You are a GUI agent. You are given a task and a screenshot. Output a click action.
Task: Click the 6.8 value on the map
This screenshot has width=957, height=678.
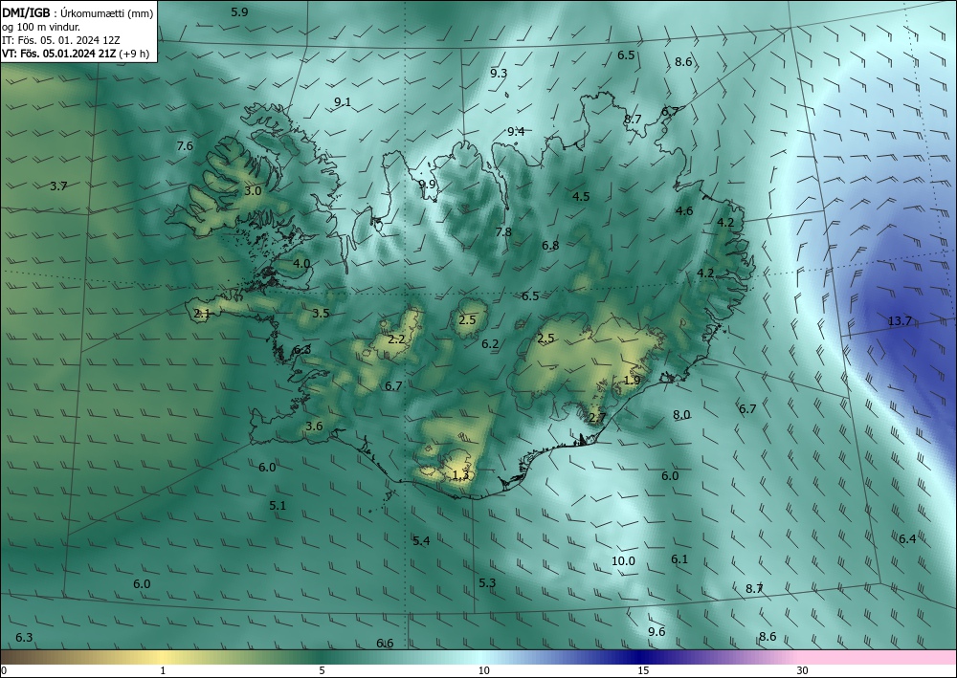tap(550, 245)
